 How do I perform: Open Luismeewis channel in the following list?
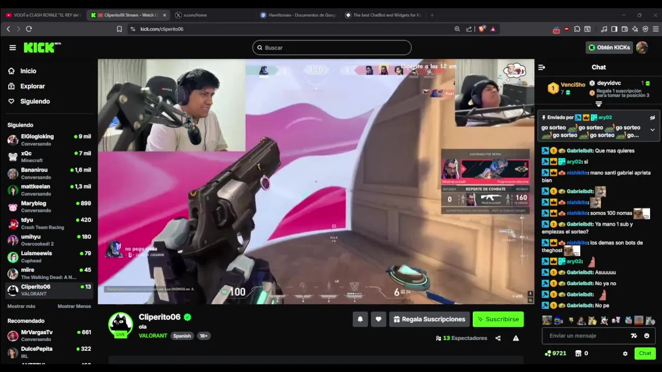click(x=49, y=257)
